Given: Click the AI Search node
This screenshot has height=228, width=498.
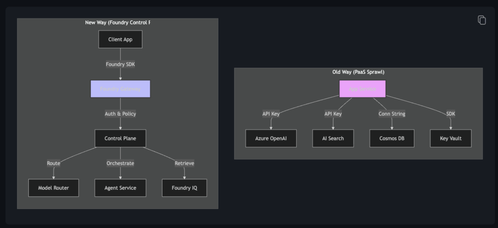Looking at the screenshot, I should [333, 139].
